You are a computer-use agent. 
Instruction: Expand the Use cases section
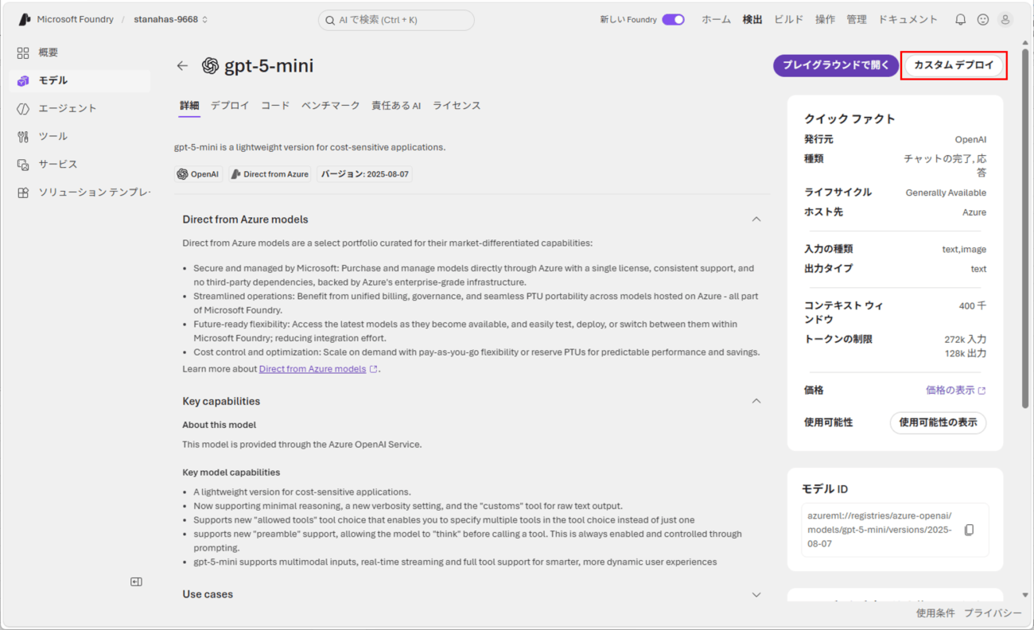(756, 594)
